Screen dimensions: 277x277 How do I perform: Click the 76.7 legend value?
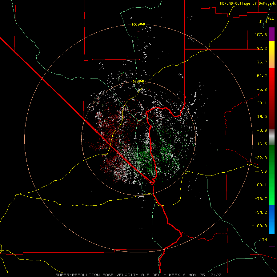(262, 62)
